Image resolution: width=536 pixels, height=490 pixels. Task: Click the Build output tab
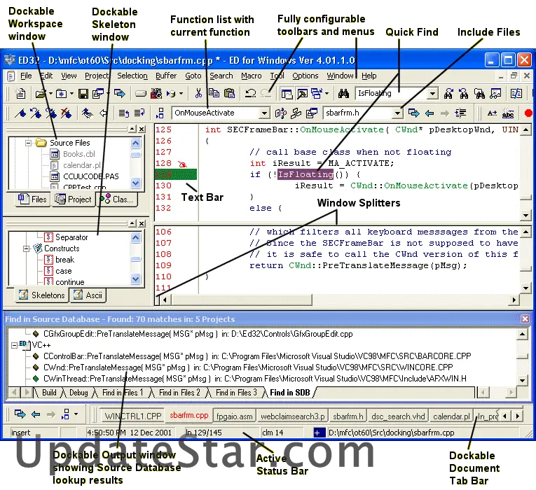coord(49,393)
